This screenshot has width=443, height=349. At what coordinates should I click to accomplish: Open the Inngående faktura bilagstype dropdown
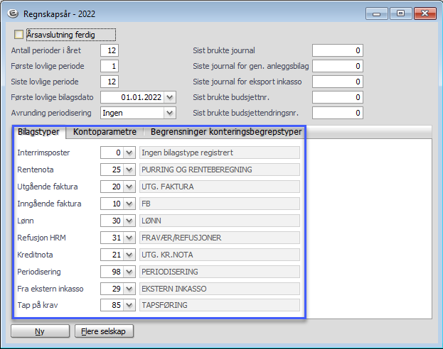click(x=129, y=204)
